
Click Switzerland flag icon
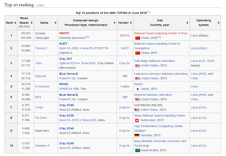pos(137,120)
